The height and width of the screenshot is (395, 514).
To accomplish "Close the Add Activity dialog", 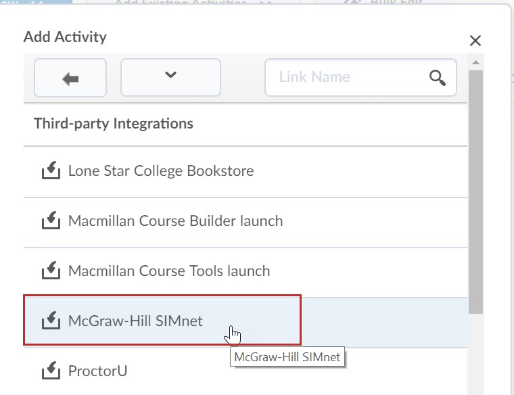I will tap(475, 41).
